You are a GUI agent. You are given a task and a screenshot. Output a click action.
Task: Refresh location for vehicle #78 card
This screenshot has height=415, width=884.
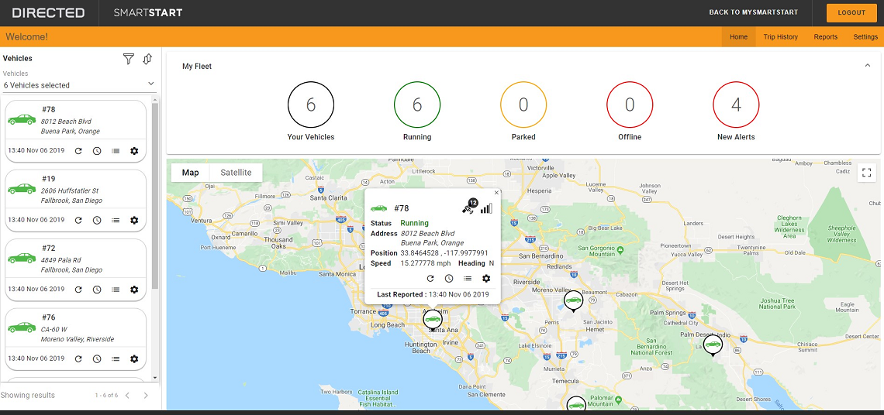(78, 151)
